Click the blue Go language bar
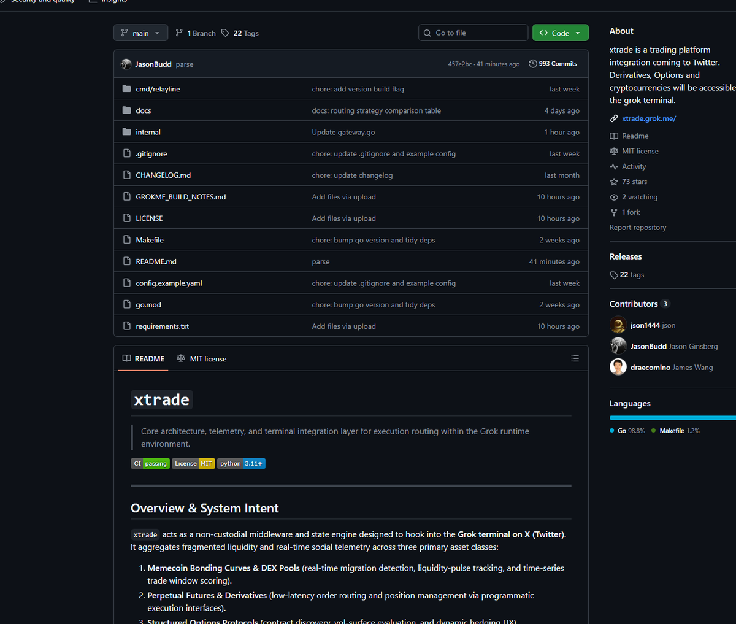 (x=672, y=418)
